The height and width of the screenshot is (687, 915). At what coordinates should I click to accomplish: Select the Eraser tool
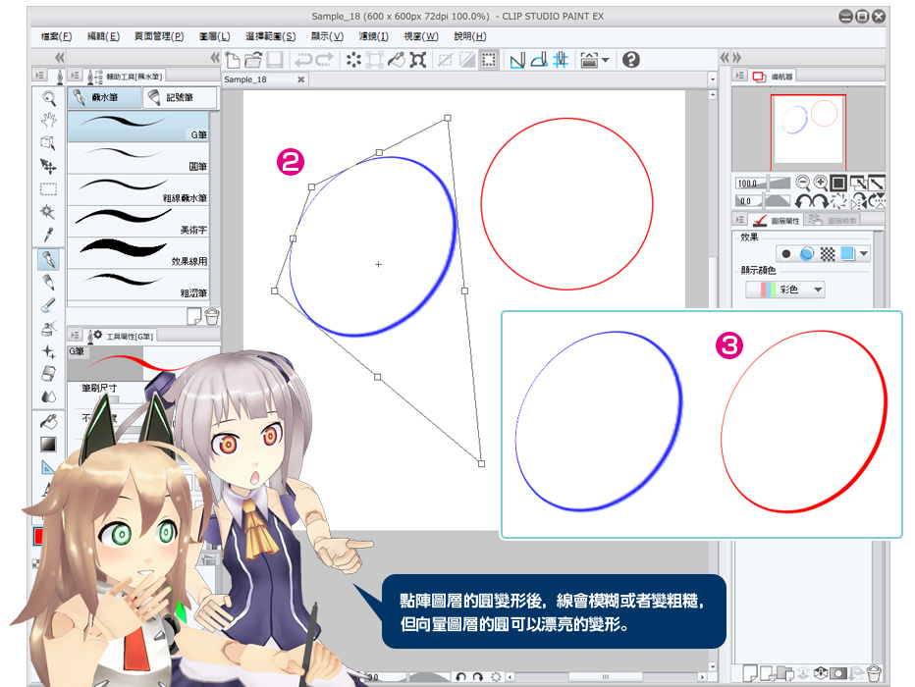click(48, 373)
